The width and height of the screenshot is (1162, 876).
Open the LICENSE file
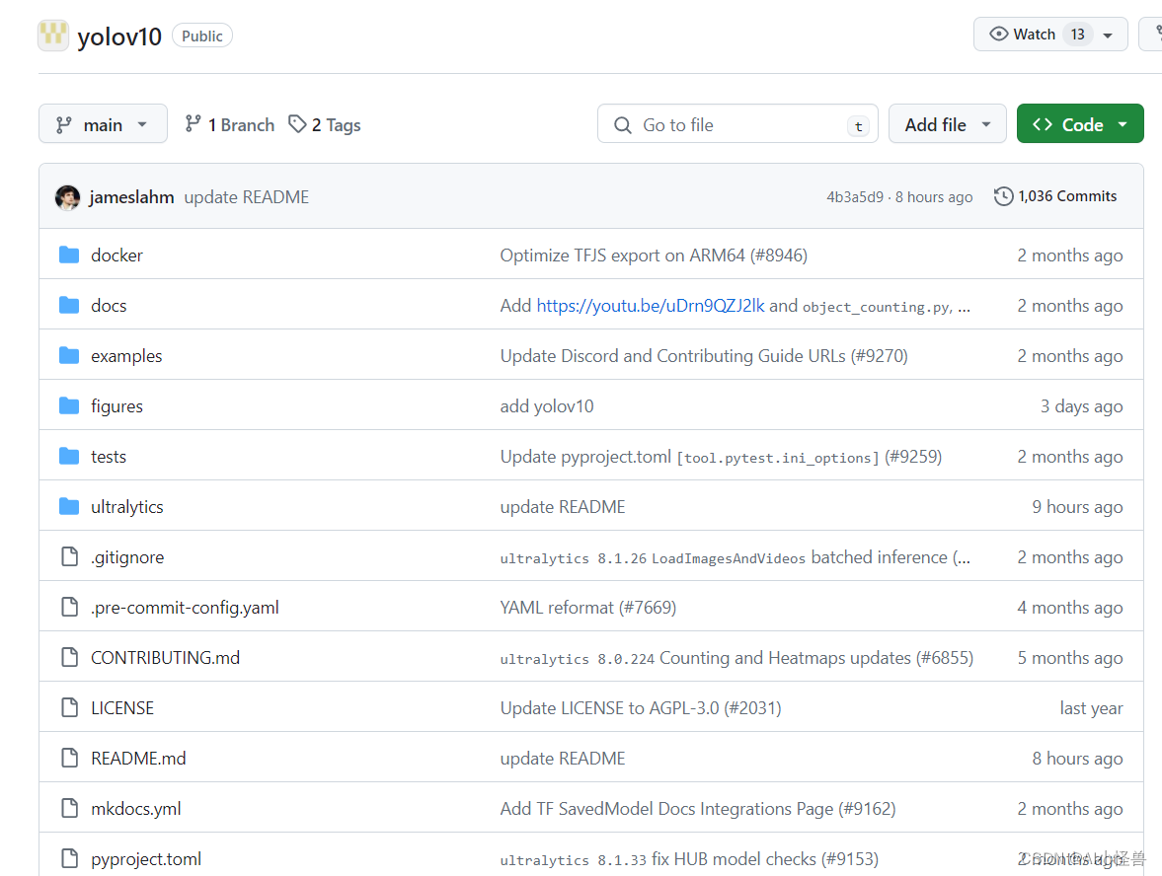point(122,708)
